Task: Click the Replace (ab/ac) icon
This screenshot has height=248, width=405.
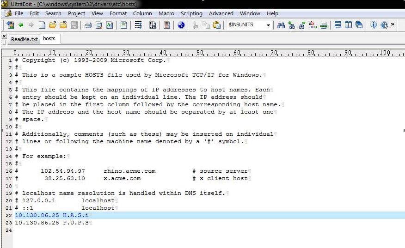Action: coord(313,25)
